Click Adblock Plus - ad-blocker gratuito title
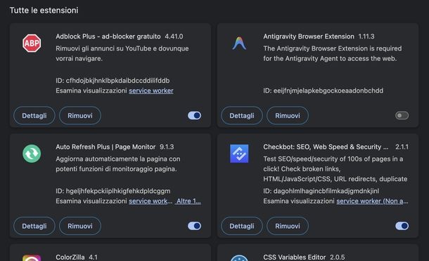 coord(108,36)
